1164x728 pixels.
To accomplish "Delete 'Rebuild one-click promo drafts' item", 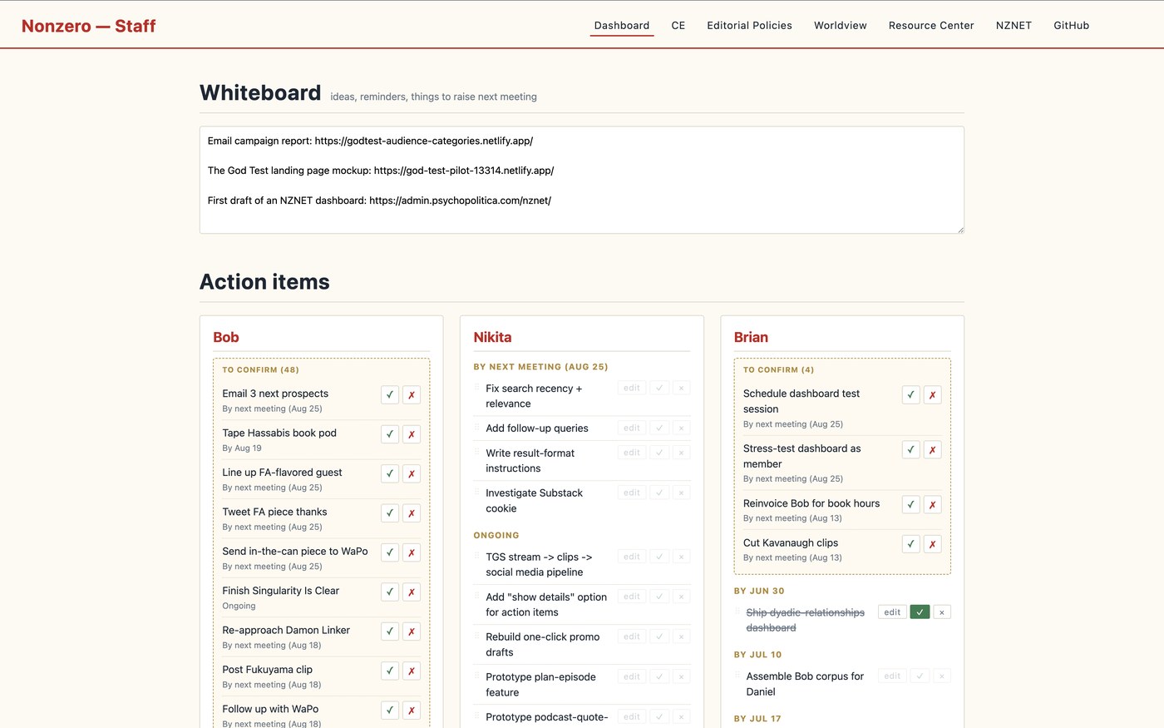I will pyautogui.click(x=681, y=636).
